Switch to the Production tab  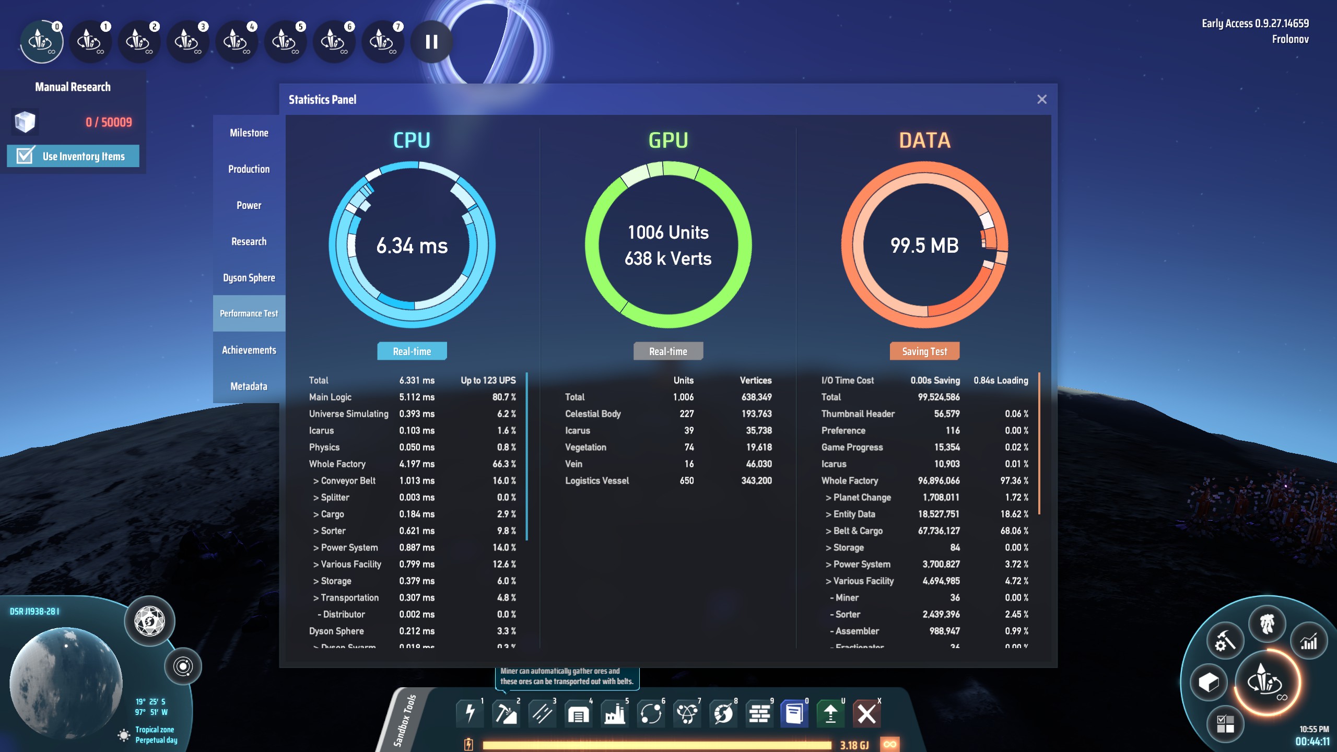coord(249,169)
